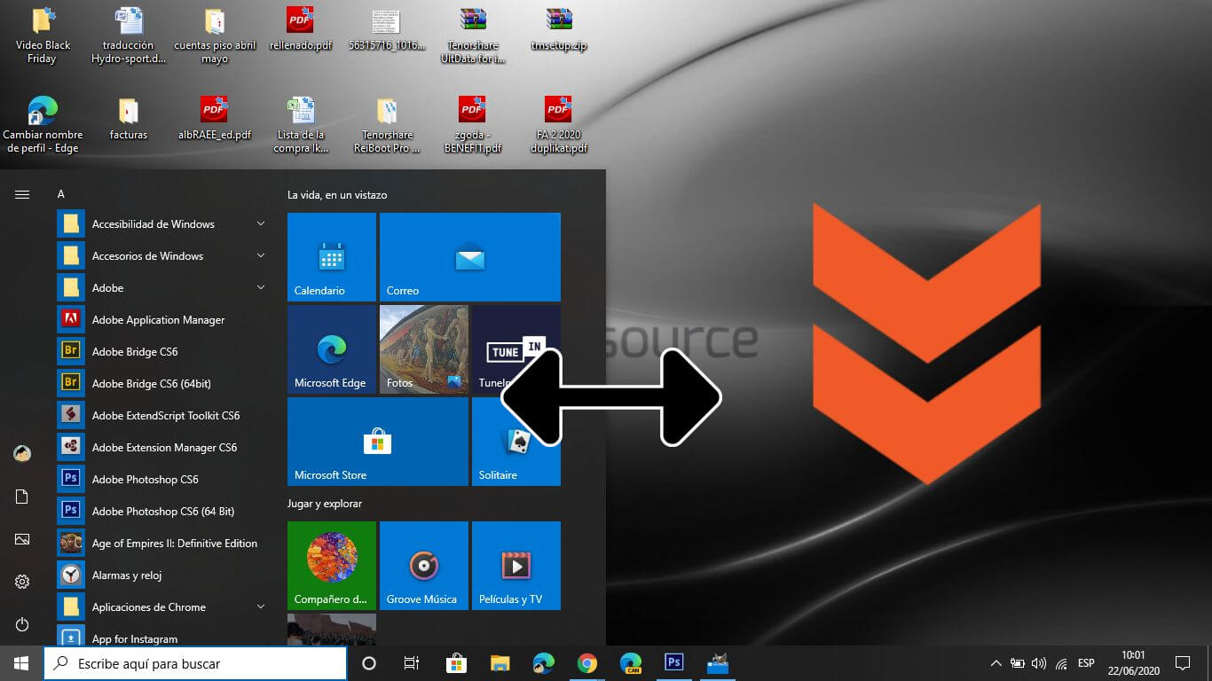Screen dimensions: 1212x681
Task: Open Alarmas y reloj app
Action: pos(164,575)
